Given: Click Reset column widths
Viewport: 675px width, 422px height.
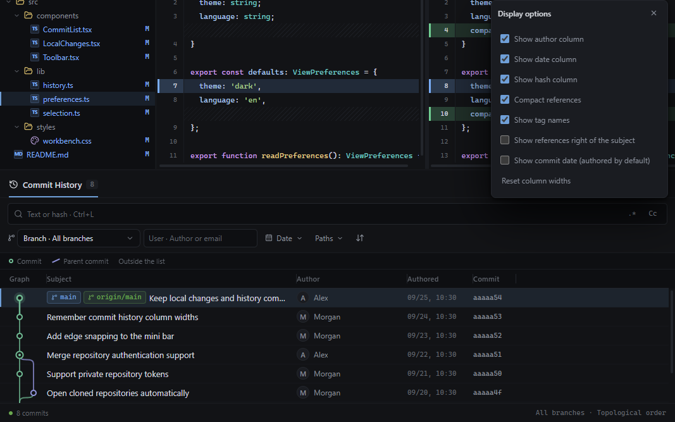Looking at the screenshot, I should click(536, 181).
